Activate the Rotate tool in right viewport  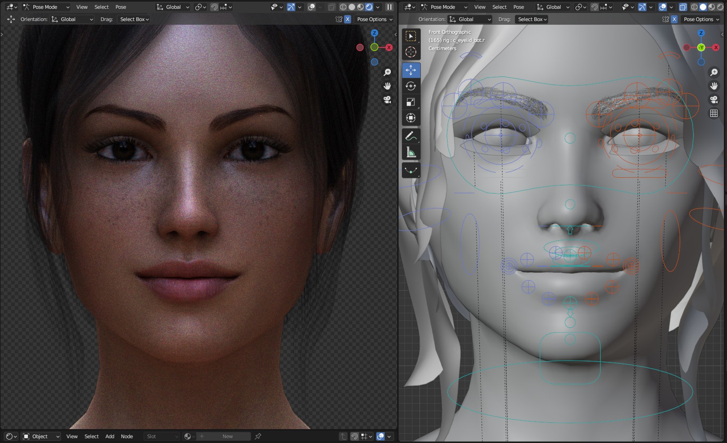(411, 86)
